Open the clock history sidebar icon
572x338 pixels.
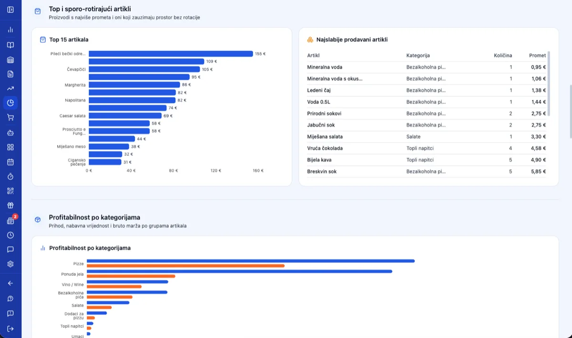click(10, 235)
